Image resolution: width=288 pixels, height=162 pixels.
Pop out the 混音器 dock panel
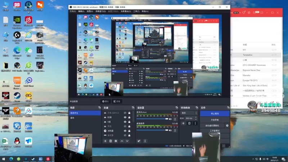176,108
